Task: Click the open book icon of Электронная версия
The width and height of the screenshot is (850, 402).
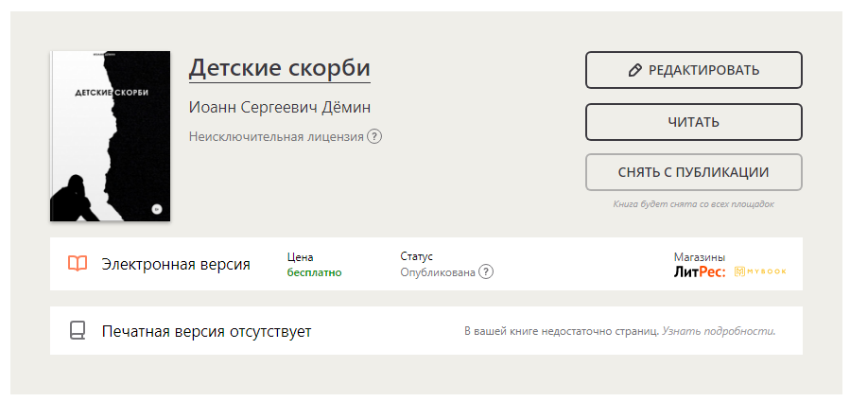Action: click(78, 264)
